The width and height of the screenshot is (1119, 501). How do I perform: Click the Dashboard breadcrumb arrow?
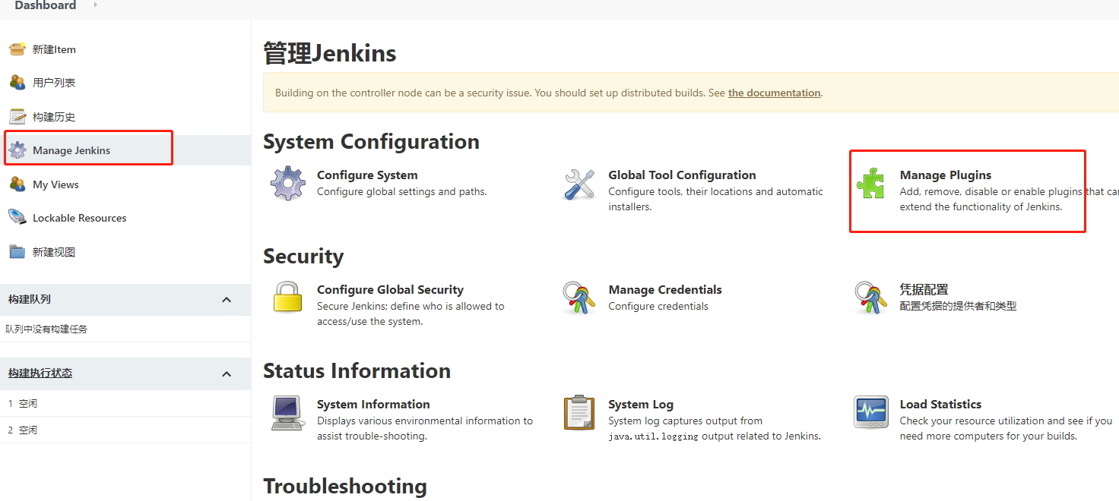click(x=96, y=5)
